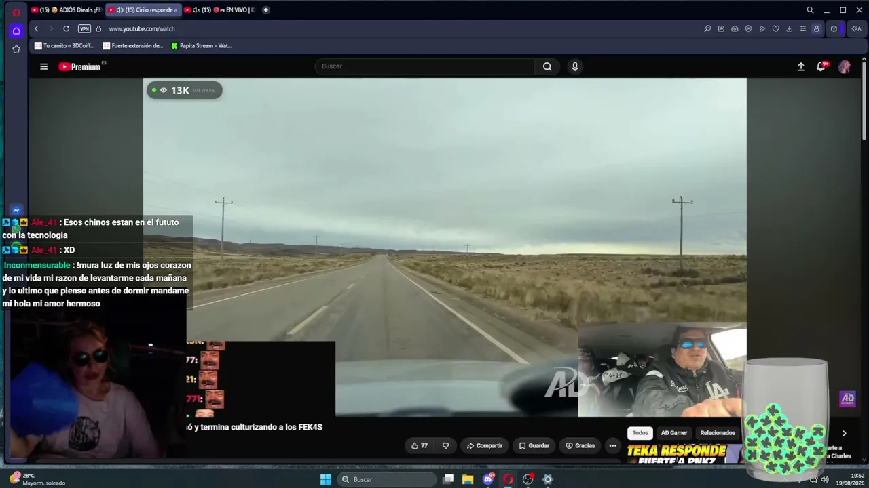Image resolution: width=869 pixels, height=488 pixels.
Task: Open the Tu carrito 3DCoiff bookmark
Action: click(64, 46)
